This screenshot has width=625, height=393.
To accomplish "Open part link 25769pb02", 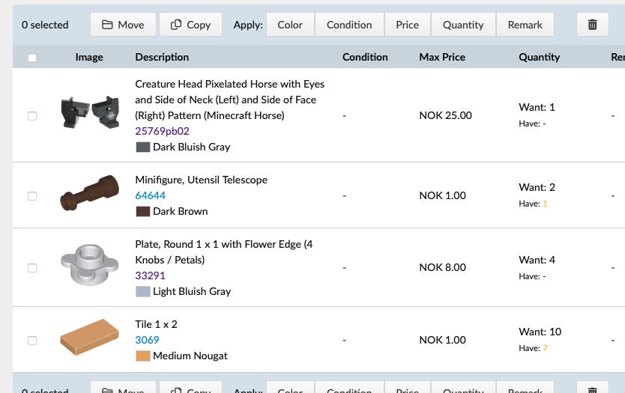I will tap(162, 131).
